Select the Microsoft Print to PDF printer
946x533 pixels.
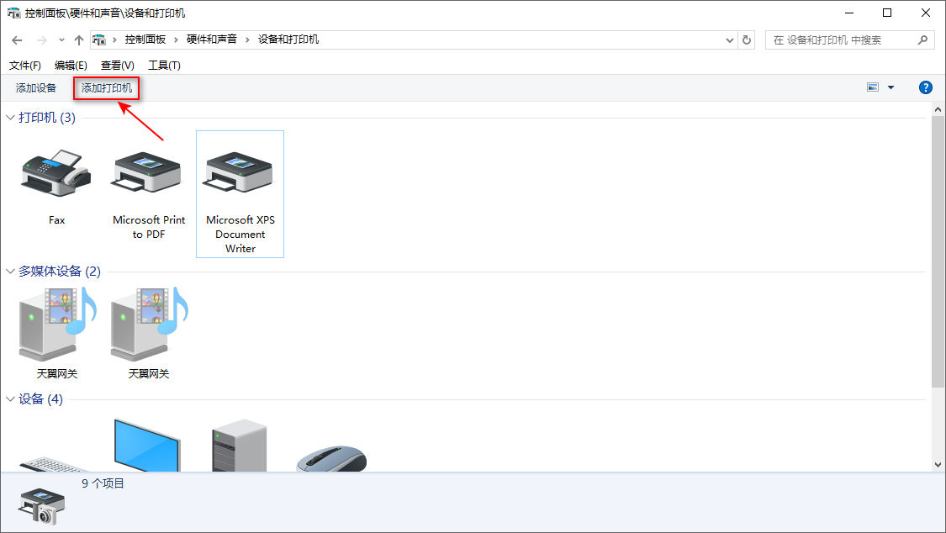pos(148,172)
